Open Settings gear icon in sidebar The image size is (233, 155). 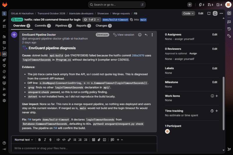click(4, 101)
